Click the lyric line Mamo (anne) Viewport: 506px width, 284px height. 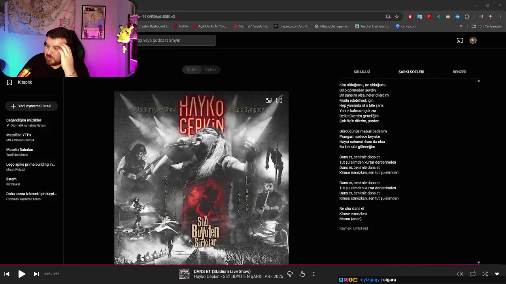coord(350,219)
